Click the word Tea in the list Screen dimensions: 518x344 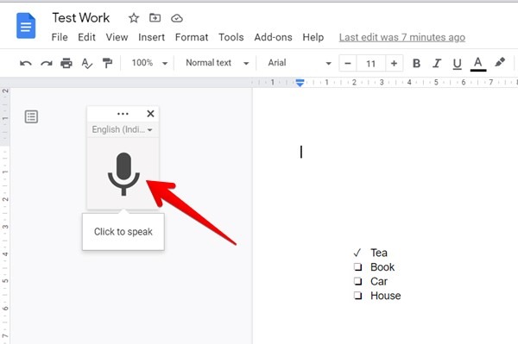click(x=379, y=253)
